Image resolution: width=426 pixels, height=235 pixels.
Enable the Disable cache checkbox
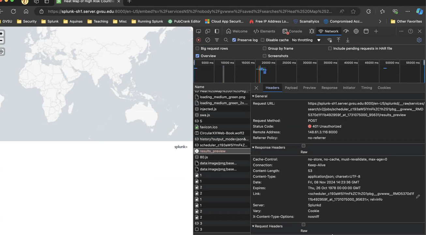tap(262, 40)
